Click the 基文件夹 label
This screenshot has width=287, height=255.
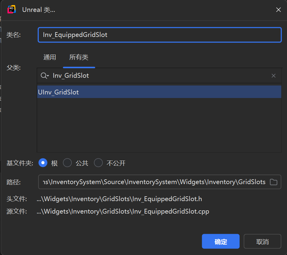point(20,163)
